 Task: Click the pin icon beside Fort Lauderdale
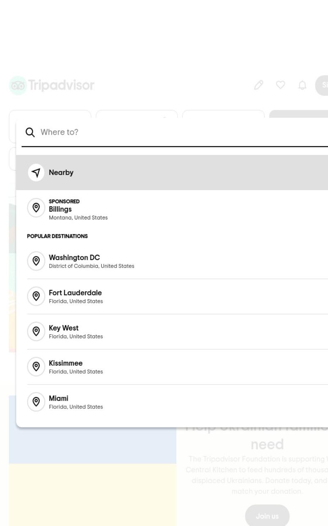point(36,296)
